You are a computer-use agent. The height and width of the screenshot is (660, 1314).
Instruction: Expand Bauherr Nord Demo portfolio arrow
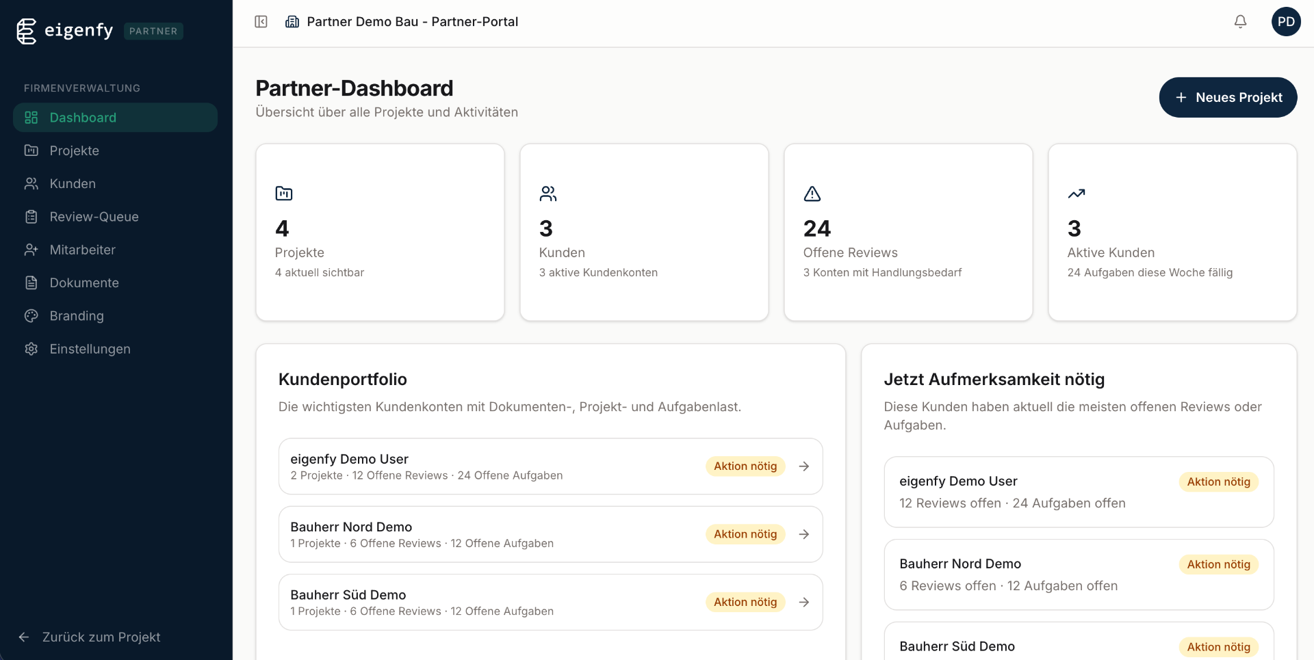pyautogui.click(x=804, y=534)
